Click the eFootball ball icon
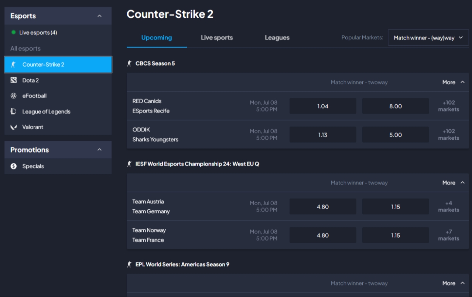Viewport: 472px width, 297px height. (x=14, y=96)
